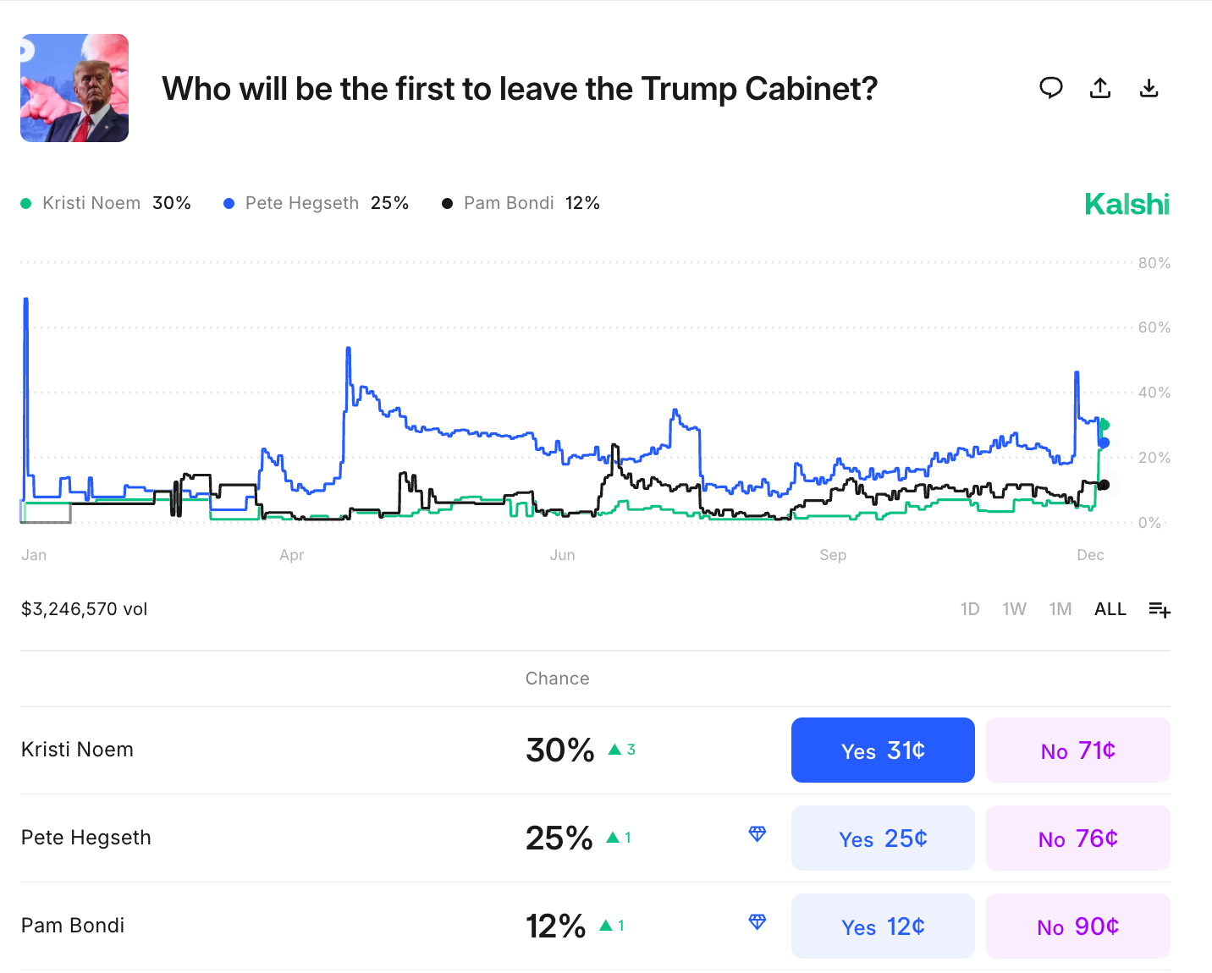Open the comments speech bubble icon

coord(1051,88)
